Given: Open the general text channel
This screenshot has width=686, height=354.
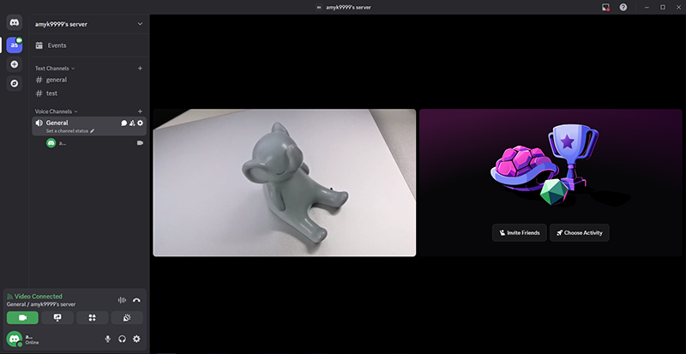Looking at the screenshot, I should pos(57,80).
